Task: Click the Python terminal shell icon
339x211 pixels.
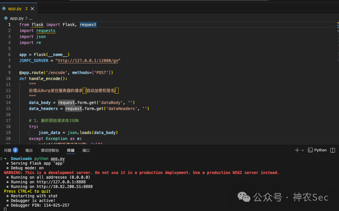Action: (x=310, y=150)
